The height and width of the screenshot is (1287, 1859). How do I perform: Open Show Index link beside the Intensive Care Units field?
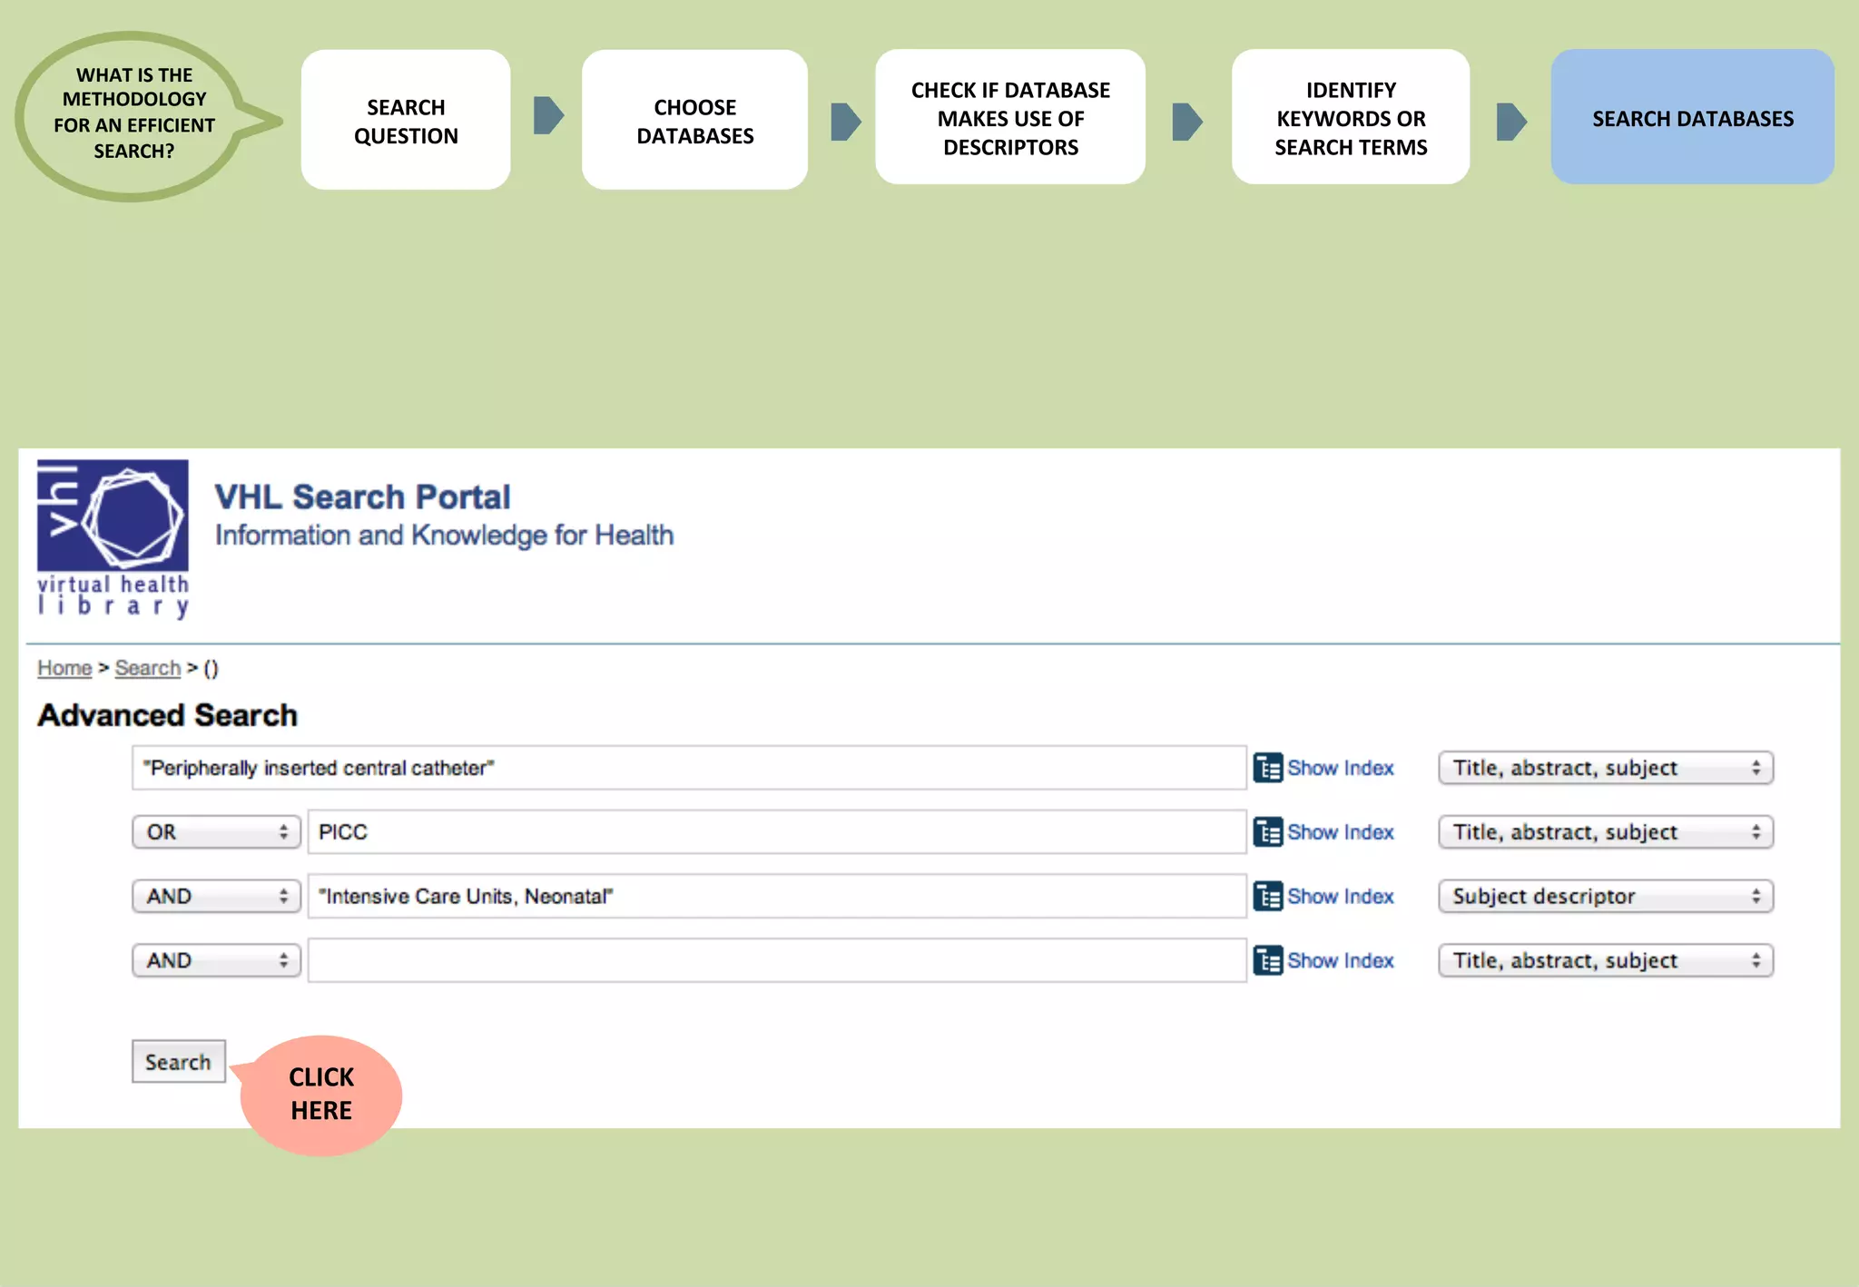click(1340, 897)
